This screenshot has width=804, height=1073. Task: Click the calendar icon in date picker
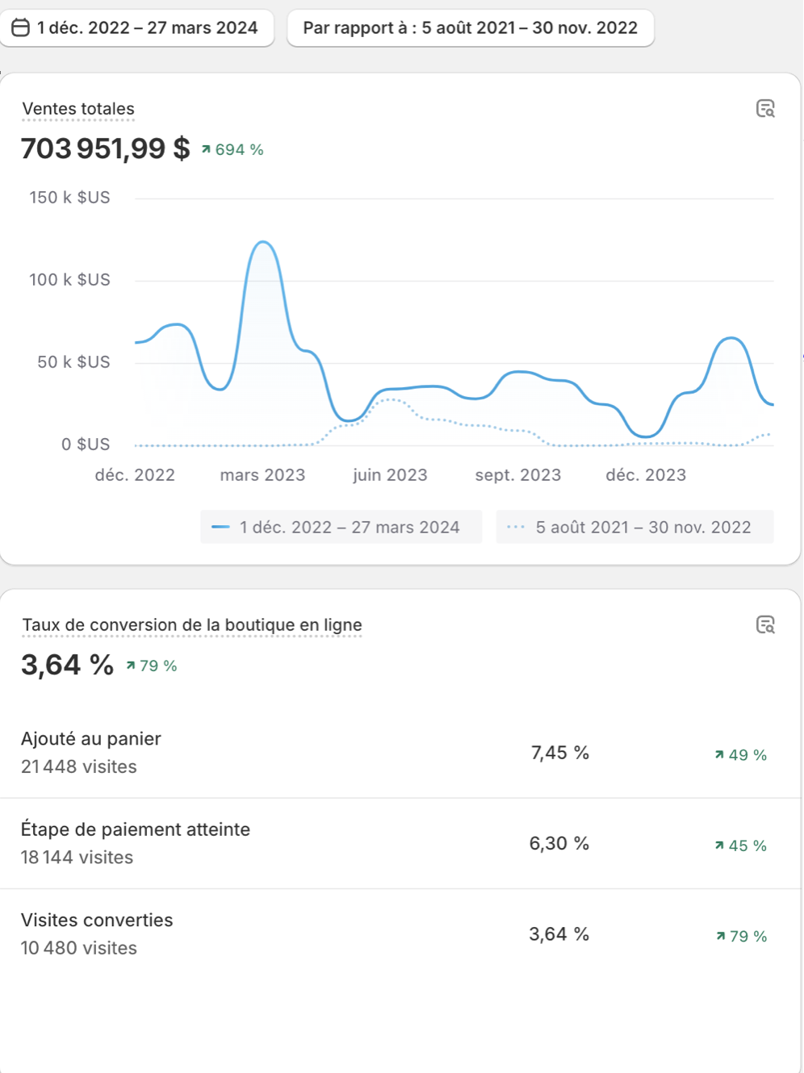[21, 28]
